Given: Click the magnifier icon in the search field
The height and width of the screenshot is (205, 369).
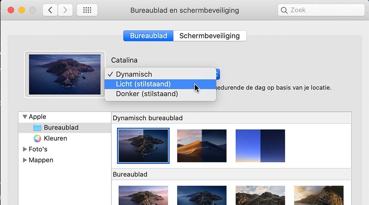Looking at the screenshot, I should click(284, 10).
